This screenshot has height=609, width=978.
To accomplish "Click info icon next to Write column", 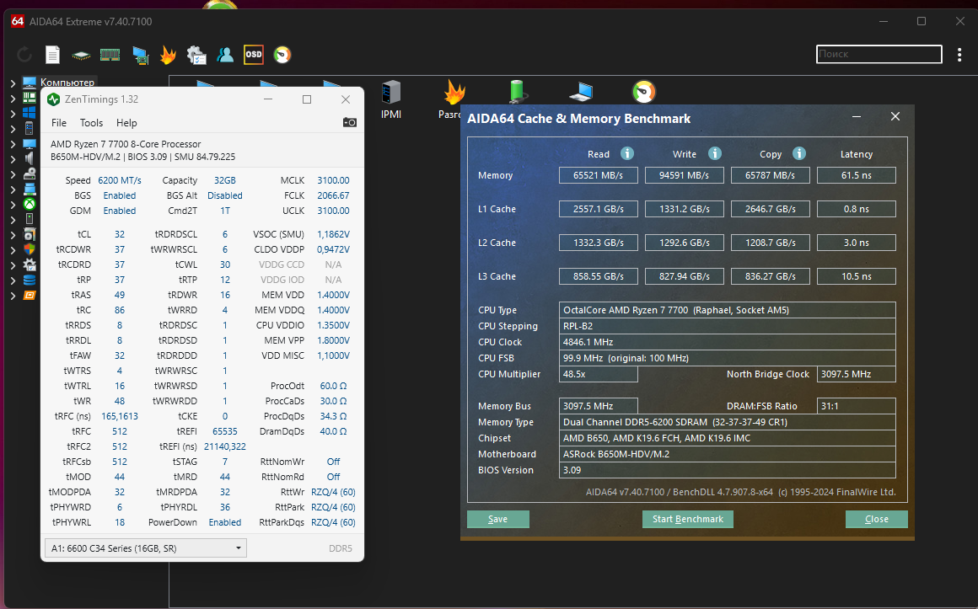I will pyautogui.click(x=715, y=153).
